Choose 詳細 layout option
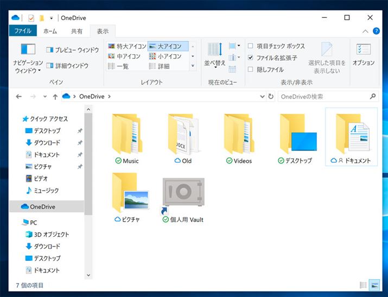The image size is (388, 297). click(x=160, y=66)
